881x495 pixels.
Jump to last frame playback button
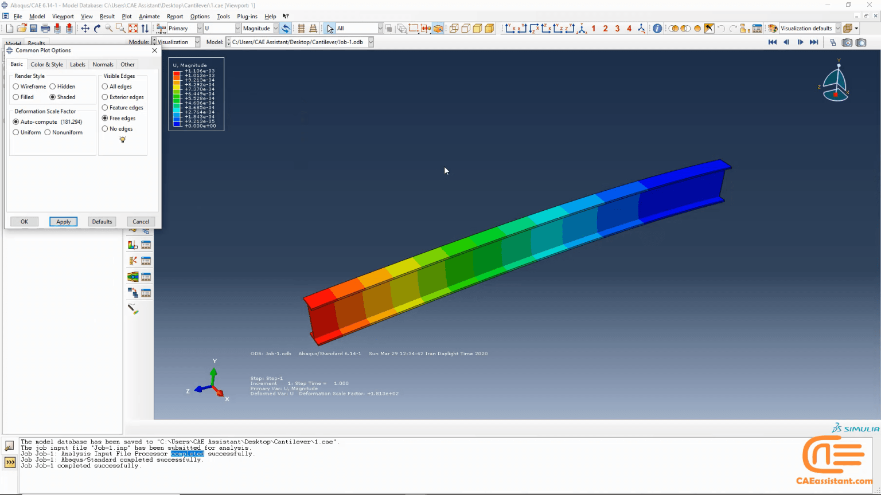[813, 42]
